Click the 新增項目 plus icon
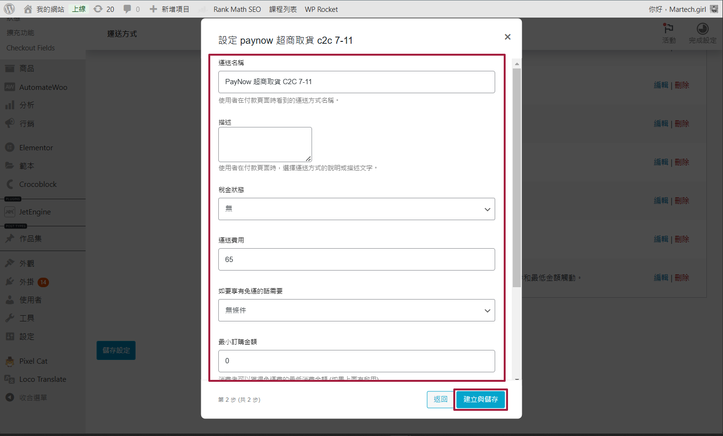 pyautogui.click(x=153, y=9)
